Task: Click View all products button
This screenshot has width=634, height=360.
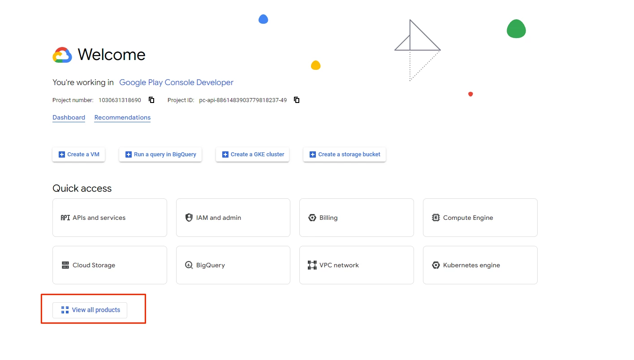Action: pos(90,310)
